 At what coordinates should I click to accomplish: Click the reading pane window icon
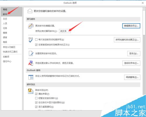(x=31, y=77)
